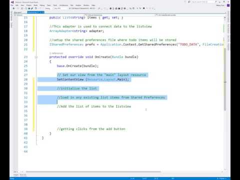Open the Debug menu
This screenshot has width=240, height=180.
tap(42, 5)
